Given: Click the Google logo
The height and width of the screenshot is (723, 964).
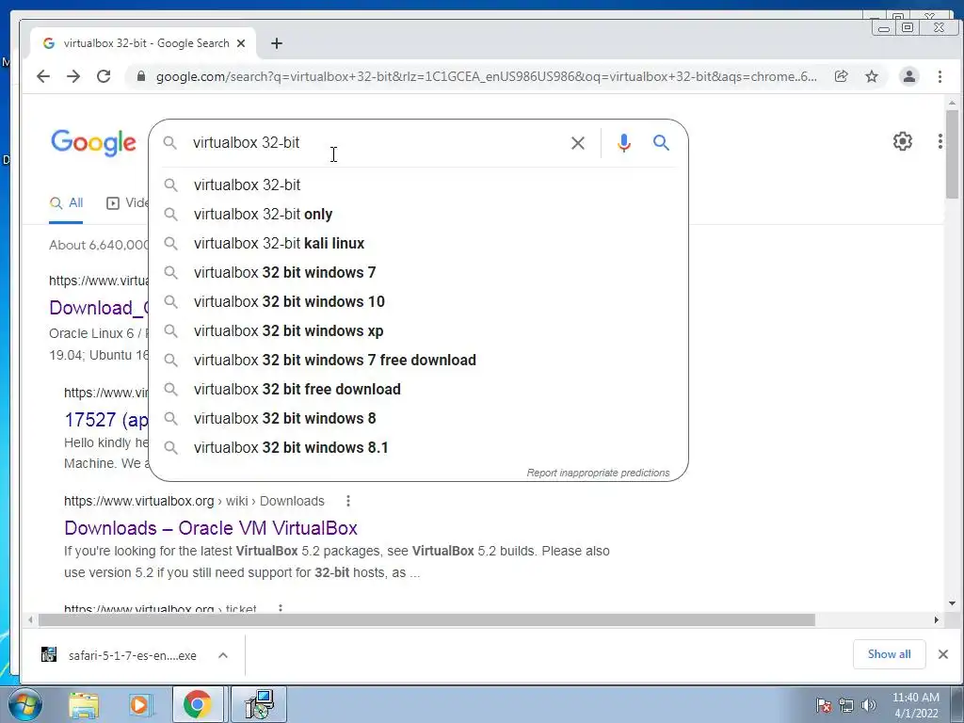Looking at the screenshot, I should coord(93,143).
